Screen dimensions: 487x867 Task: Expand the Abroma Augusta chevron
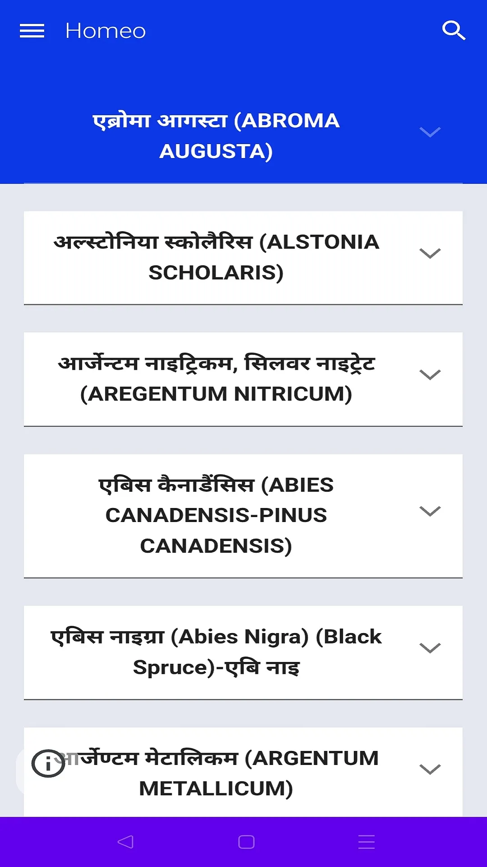pyautogui.click(x=430, y=132)
